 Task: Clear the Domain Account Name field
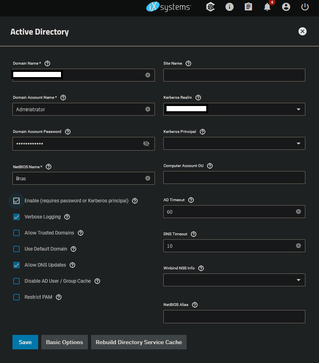pos(148,109)
